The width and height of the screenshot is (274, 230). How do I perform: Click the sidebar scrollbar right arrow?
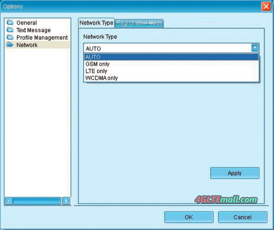pyautogui.click(x=66, y=200)
